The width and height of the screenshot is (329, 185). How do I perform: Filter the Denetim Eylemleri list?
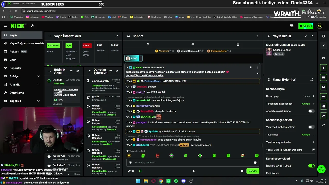(111, 71)
